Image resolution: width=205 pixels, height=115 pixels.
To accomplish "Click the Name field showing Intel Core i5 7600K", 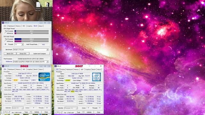I will click(x=77, y=74).
